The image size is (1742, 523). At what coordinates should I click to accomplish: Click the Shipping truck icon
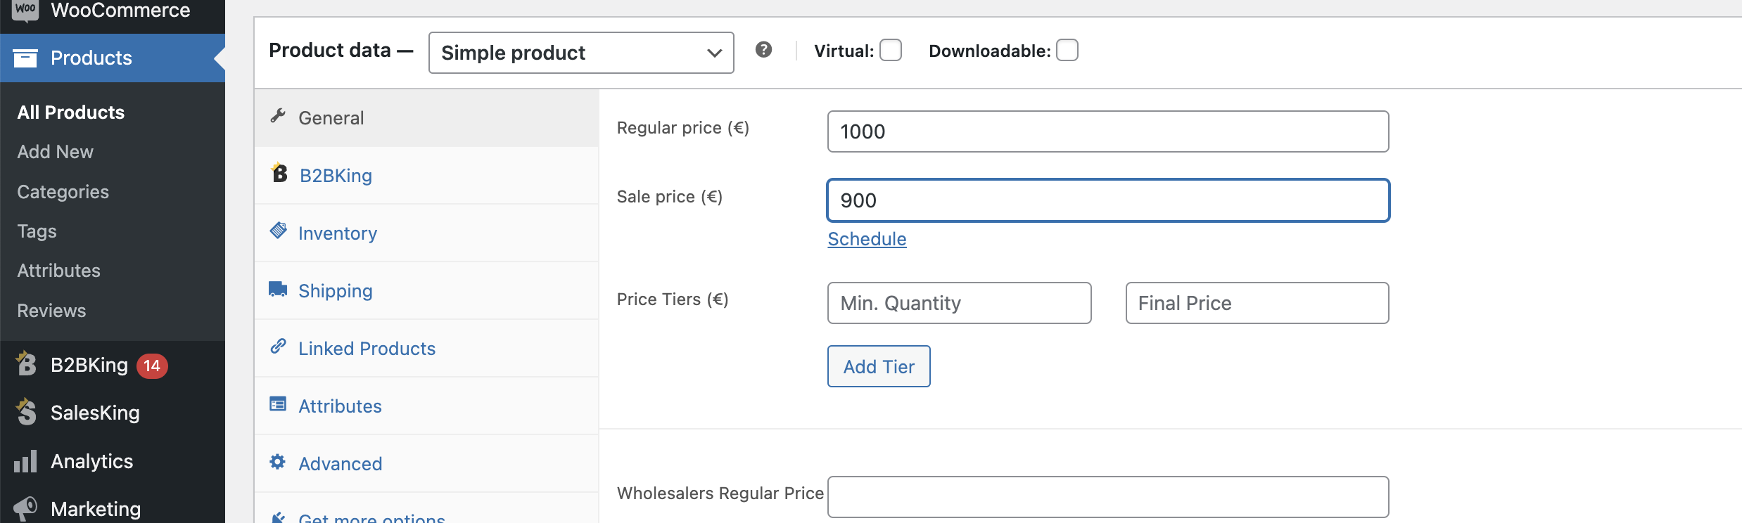click(x=278, y=289)
